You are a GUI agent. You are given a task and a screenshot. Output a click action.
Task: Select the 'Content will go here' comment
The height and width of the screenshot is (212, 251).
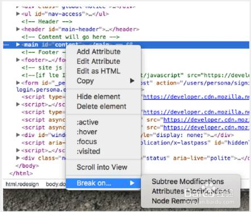(70, 37)
